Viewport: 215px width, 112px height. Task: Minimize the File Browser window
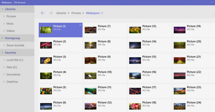[212, 2]
